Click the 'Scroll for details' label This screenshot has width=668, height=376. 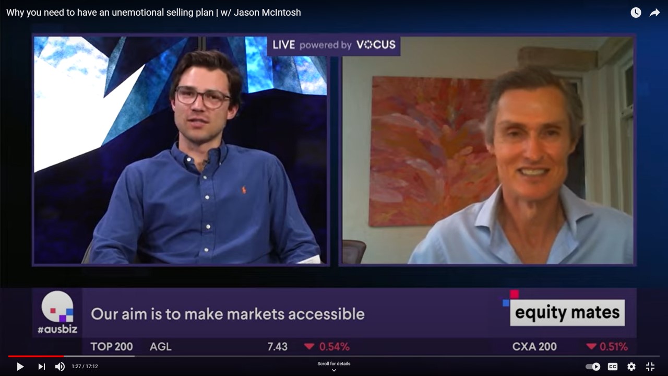click(334, 363)
